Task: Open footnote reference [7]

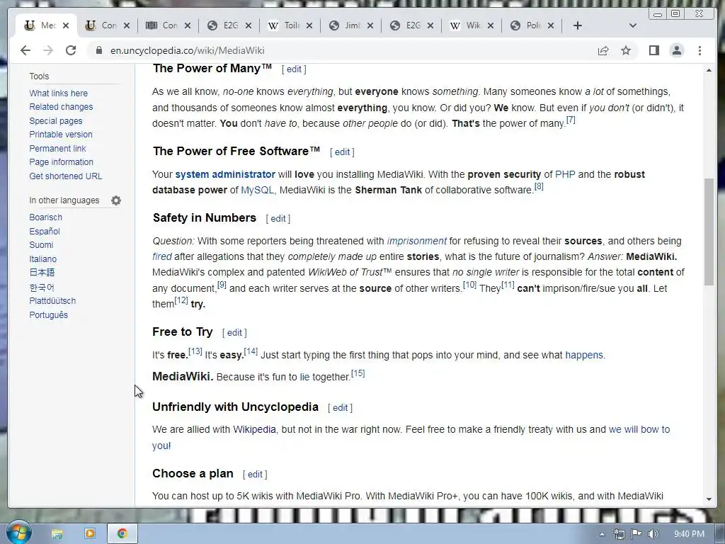Action: pos(571,120)
